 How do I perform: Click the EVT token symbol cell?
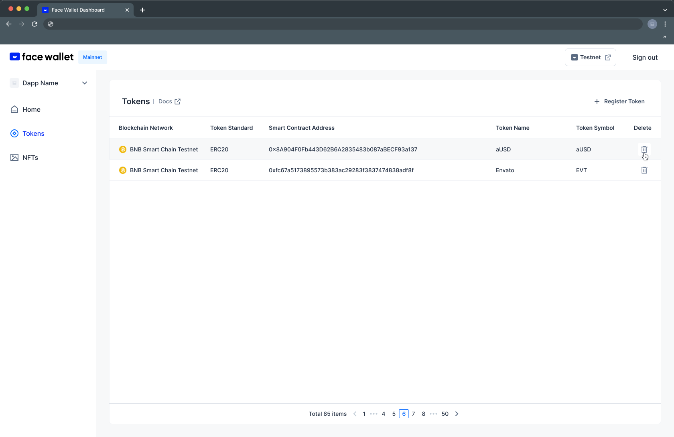(581, 170)
